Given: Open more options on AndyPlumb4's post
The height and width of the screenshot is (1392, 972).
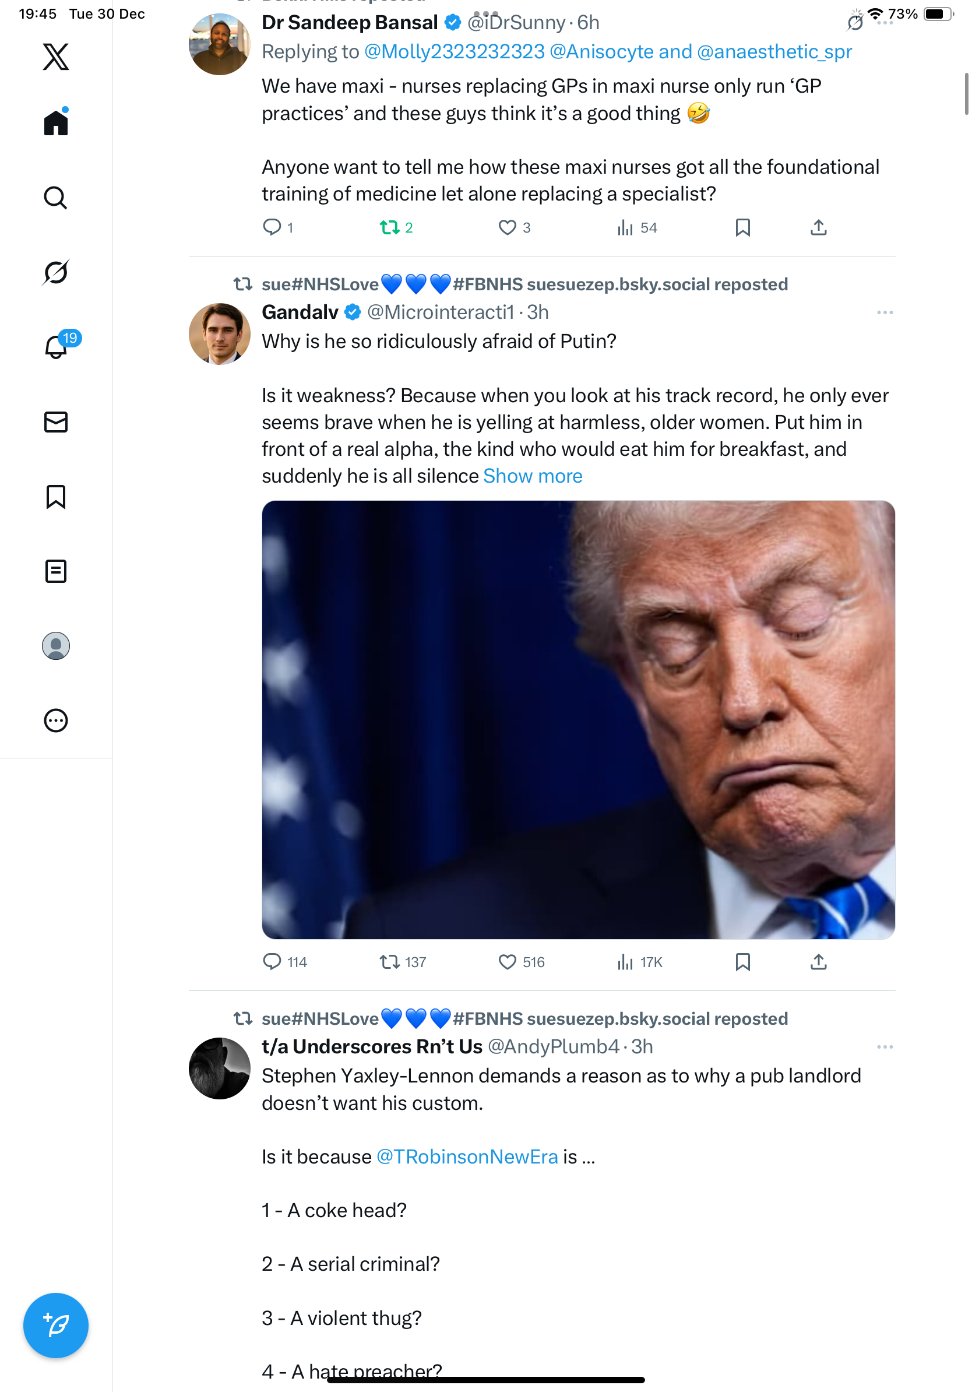Looking at the screenshot, I should coord(885,1047).
